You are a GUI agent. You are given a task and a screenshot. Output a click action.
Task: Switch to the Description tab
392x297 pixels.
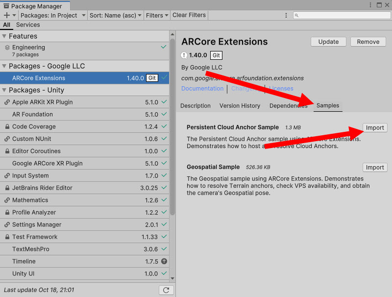coord(196,106)
